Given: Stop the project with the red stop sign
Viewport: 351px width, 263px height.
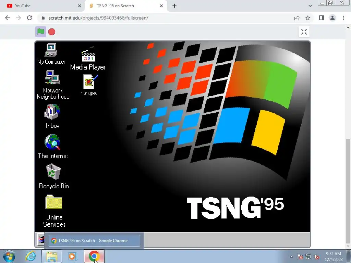Looking at the screenshot, I should pyautogui.click(x=52, y=32).
